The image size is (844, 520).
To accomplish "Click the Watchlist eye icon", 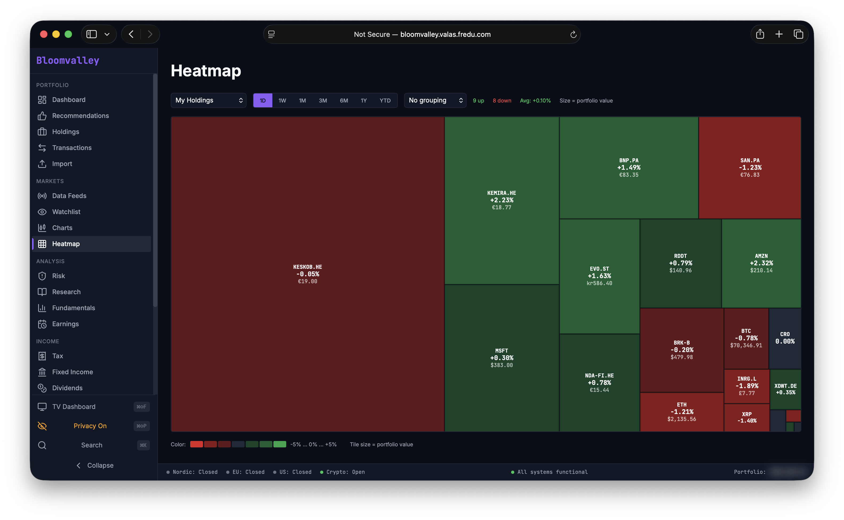I will tap(42, 212).
